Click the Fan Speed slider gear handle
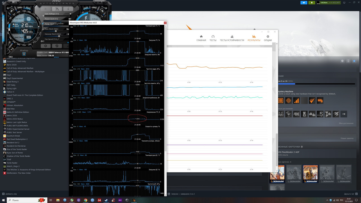The image size is (361, 203). [x=42, y=41]
